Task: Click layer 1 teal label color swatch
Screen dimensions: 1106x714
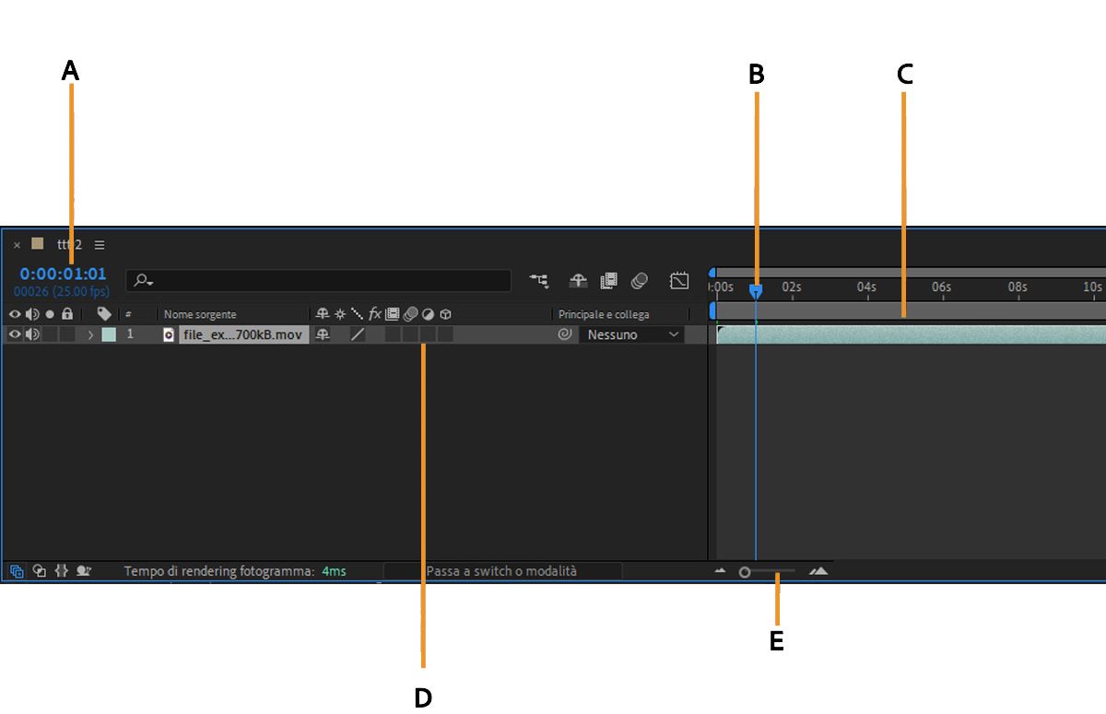Action: click(x=109, y=334)
